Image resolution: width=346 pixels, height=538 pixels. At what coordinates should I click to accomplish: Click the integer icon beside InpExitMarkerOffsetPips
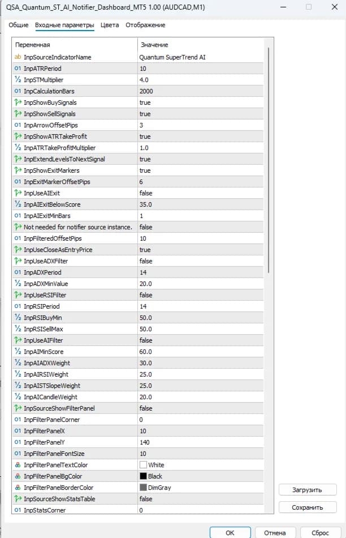[18, 182]
